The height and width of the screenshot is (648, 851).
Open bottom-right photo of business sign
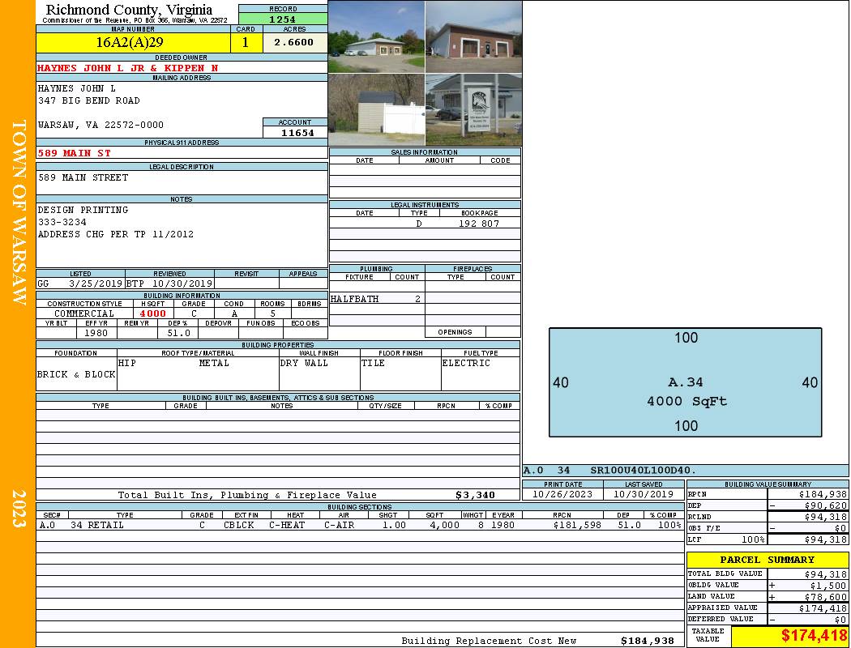473,109
